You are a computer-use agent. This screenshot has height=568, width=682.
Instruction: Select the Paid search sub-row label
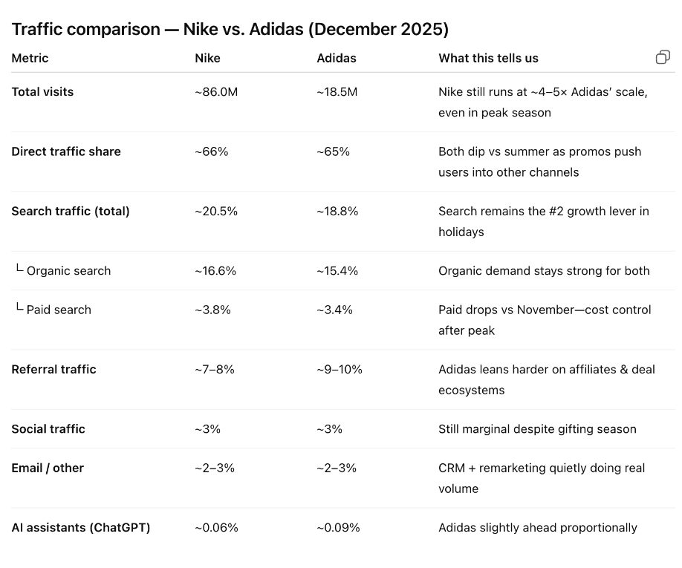coord(59,310)
